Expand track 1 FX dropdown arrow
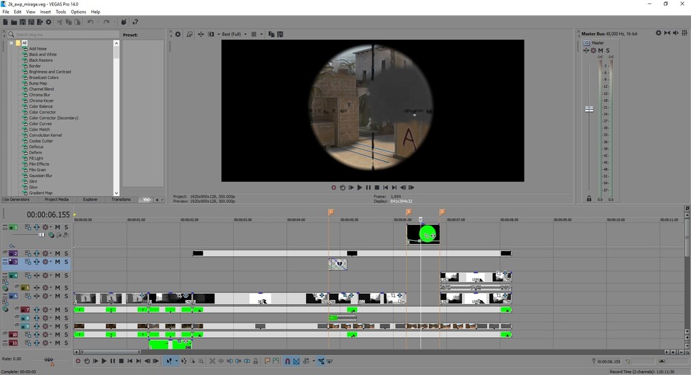 pos(51,227)
